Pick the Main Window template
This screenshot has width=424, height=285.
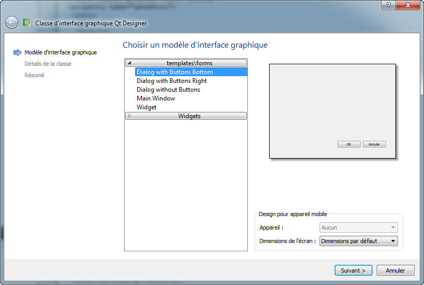[x=155, y=98]
